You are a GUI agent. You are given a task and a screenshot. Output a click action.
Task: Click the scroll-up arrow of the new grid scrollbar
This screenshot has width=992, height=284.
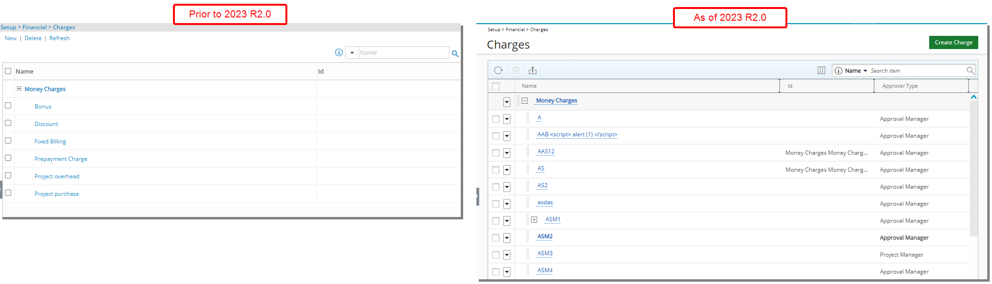pos(974,97)
